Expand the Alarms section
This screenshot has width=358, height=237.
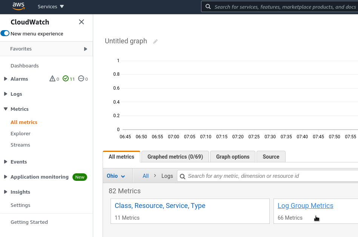coord(6,79)
